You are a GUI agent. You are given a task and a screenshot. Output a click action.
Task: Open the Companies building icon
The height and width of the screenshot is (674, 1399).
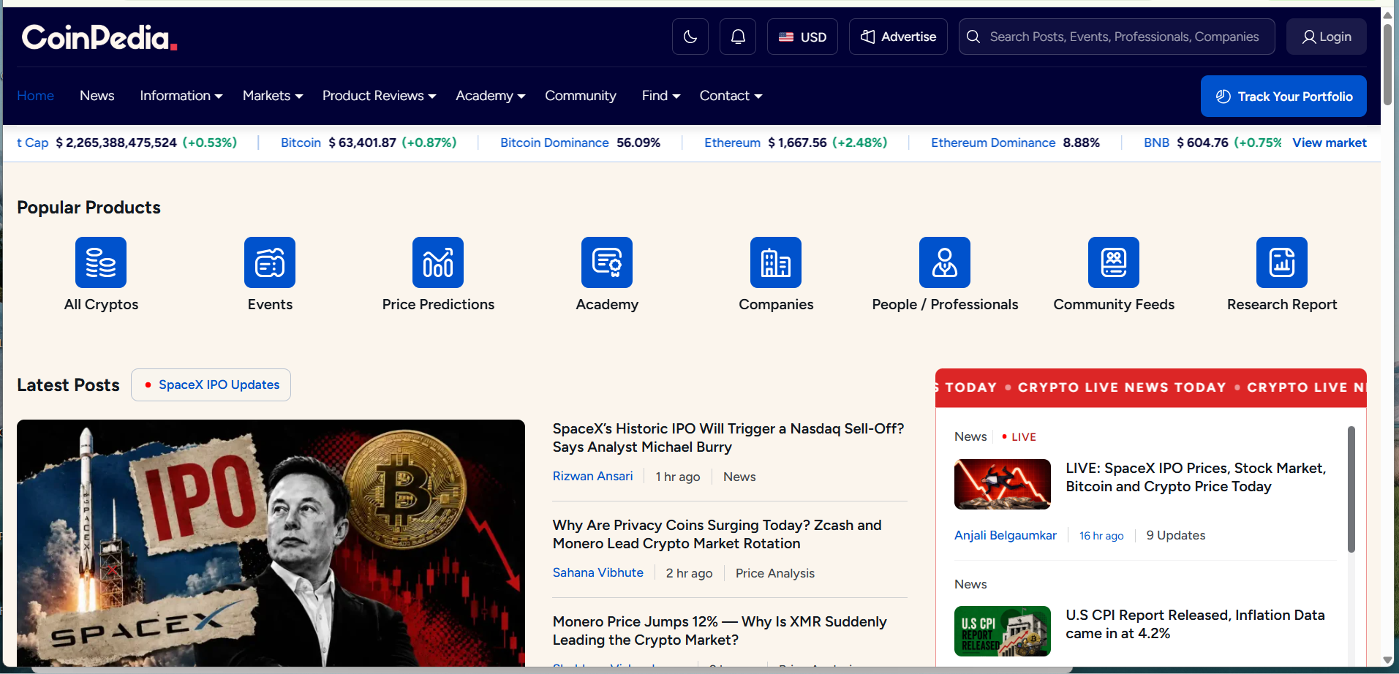[x=776, y=262]
